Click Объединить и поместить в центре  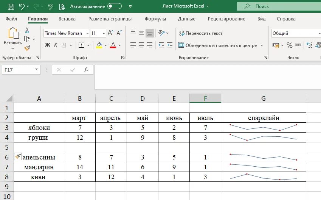click(218, 45)
